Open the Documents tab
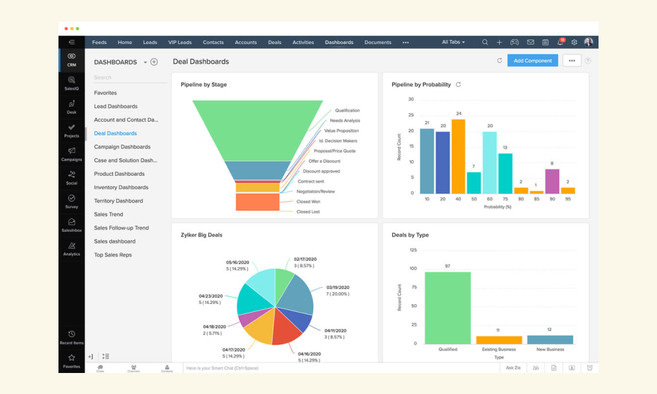657x394 pixels. click(x=378, y=42)
